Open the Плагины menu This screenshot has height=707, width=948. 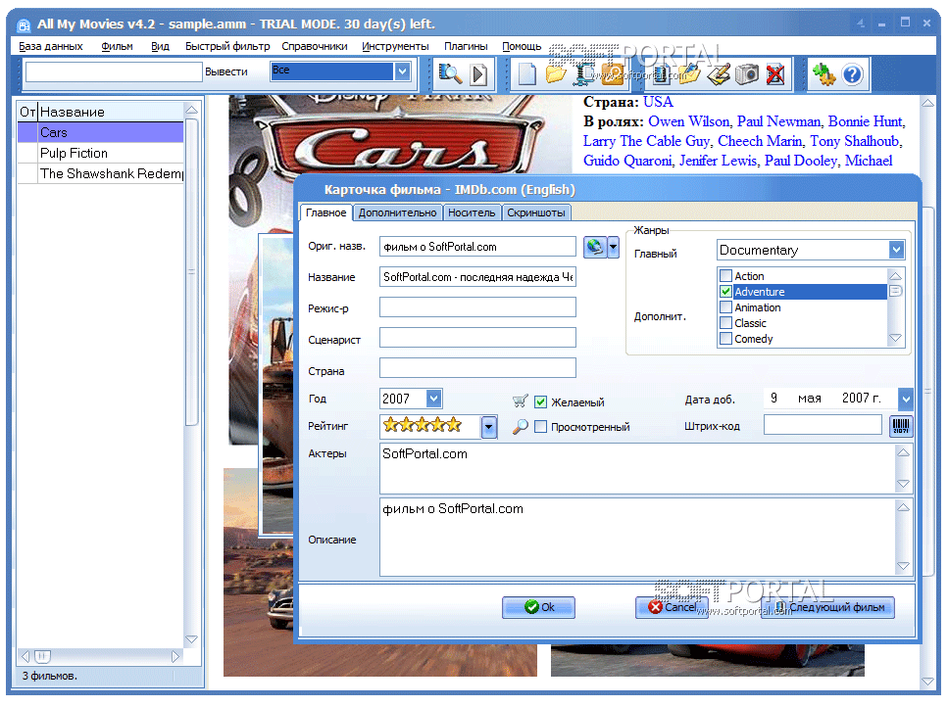[466, 46]
